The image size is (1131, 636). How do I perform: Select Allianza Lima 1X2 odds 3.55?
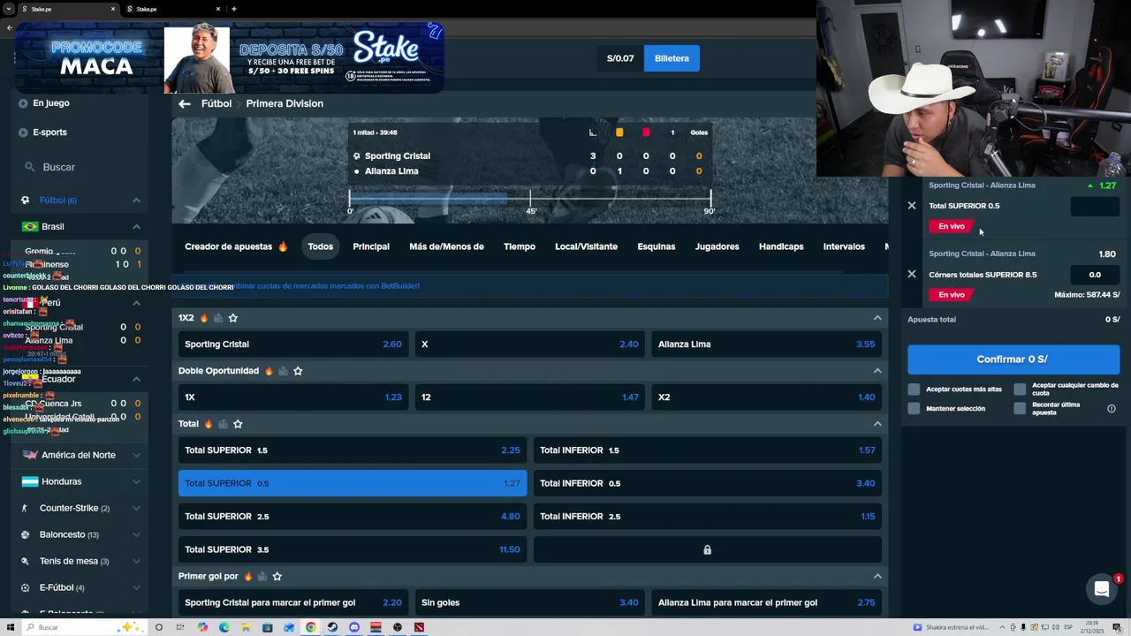click(x=766, y=344)
